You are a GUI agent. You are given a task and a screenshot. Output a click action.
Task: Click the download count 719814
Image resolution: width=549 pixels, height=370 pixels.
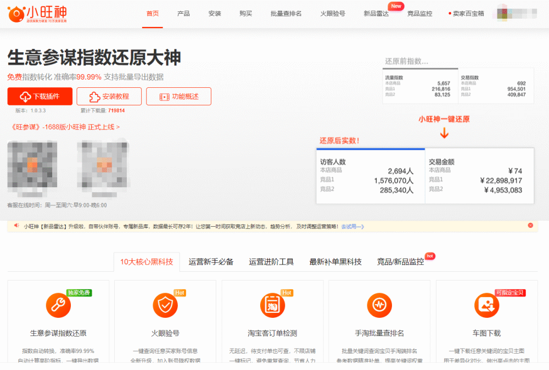[x=116, y=110]
